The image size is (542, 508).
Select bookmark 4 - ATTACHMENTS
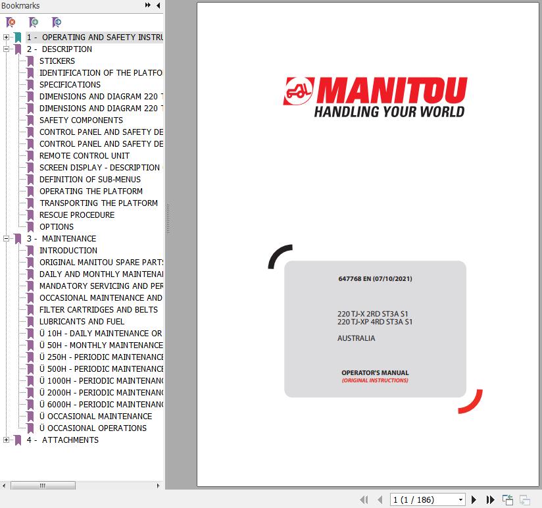[x=62, y=440]
